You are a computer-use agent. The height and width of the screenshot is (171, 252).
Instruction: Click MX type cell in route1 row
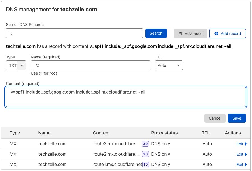click(13, 164)
